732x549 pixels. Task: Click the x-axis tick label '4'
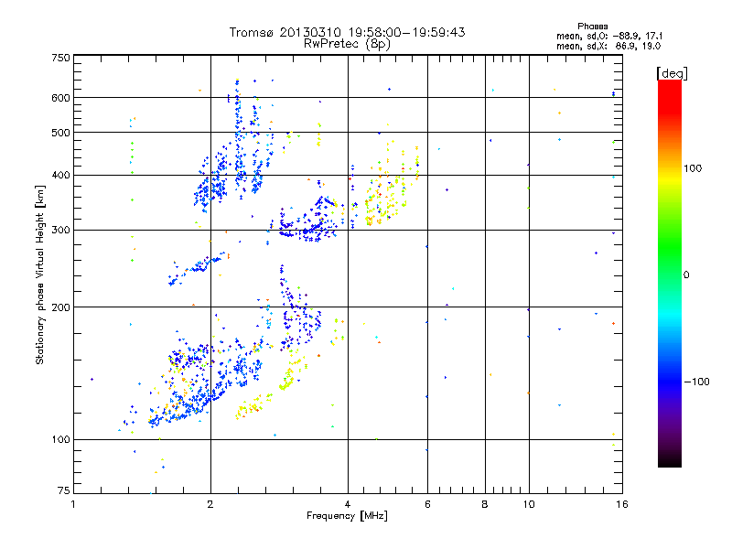pos(348,504)
